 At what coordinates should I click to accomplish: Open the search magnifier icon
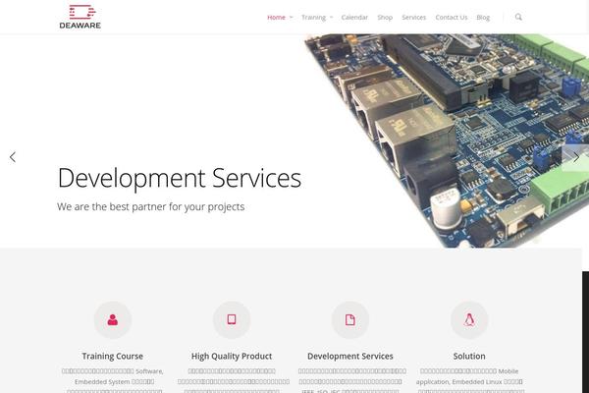coord(518,17)
